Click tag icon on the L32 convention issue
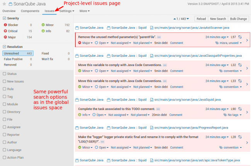Screen dimensions: 251x166 tap(221, 71)
